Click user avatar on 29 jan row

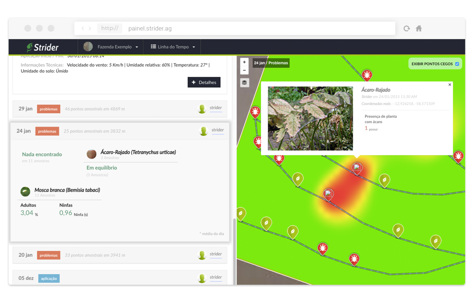coord(202,109)
